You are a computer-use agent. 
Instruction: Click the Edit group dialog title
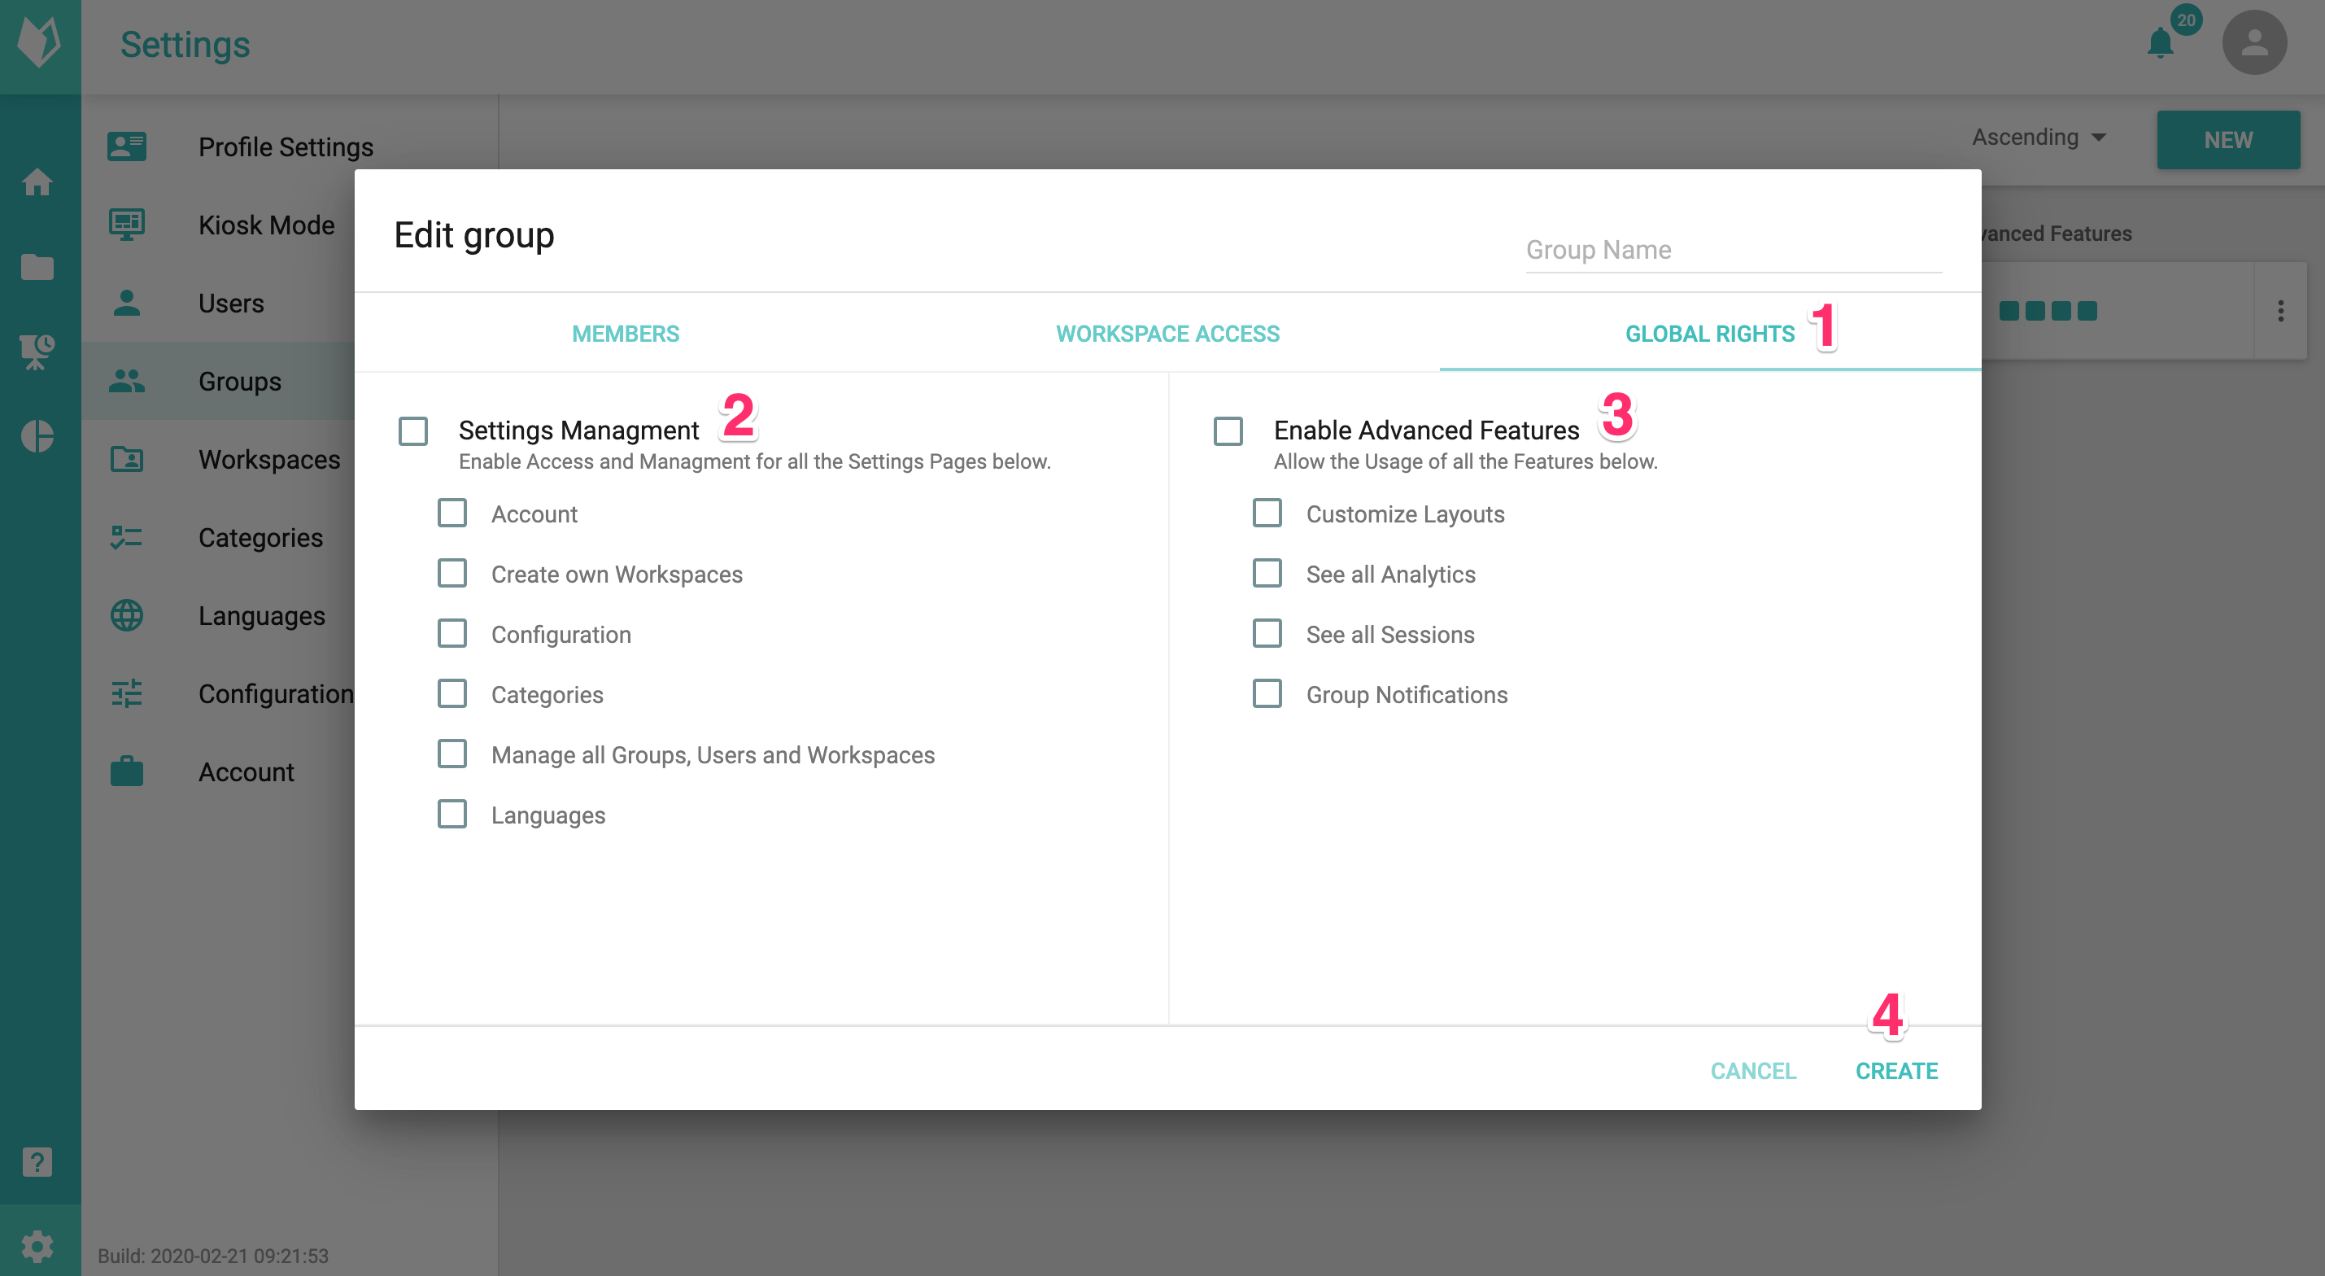473,235
